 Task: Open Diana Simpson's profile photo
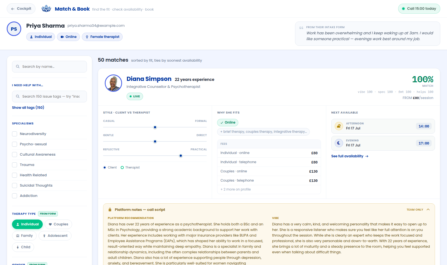tap(113, 83)
